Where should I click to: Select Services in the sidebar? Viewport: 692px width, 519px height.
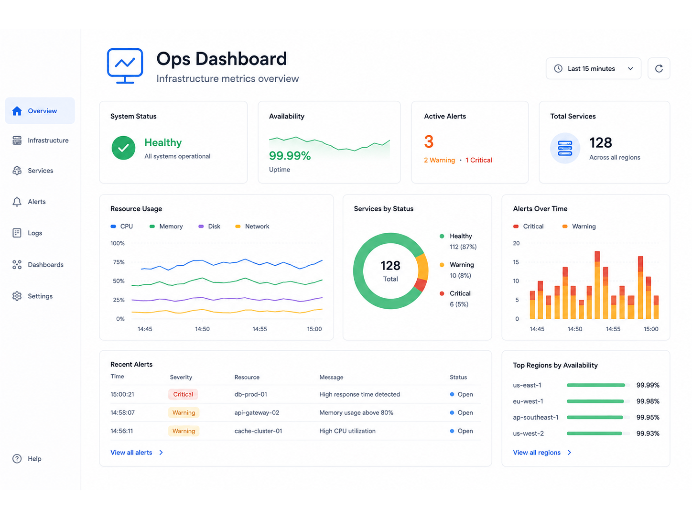point(40,171)
